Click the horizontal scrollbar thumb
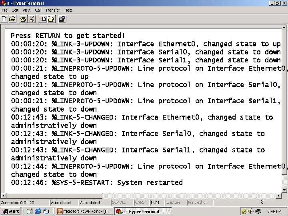288x216 pixels. tap(54, 196)
